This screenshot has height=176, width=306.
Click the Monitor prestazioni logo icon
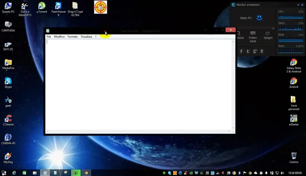coord(233,5)
